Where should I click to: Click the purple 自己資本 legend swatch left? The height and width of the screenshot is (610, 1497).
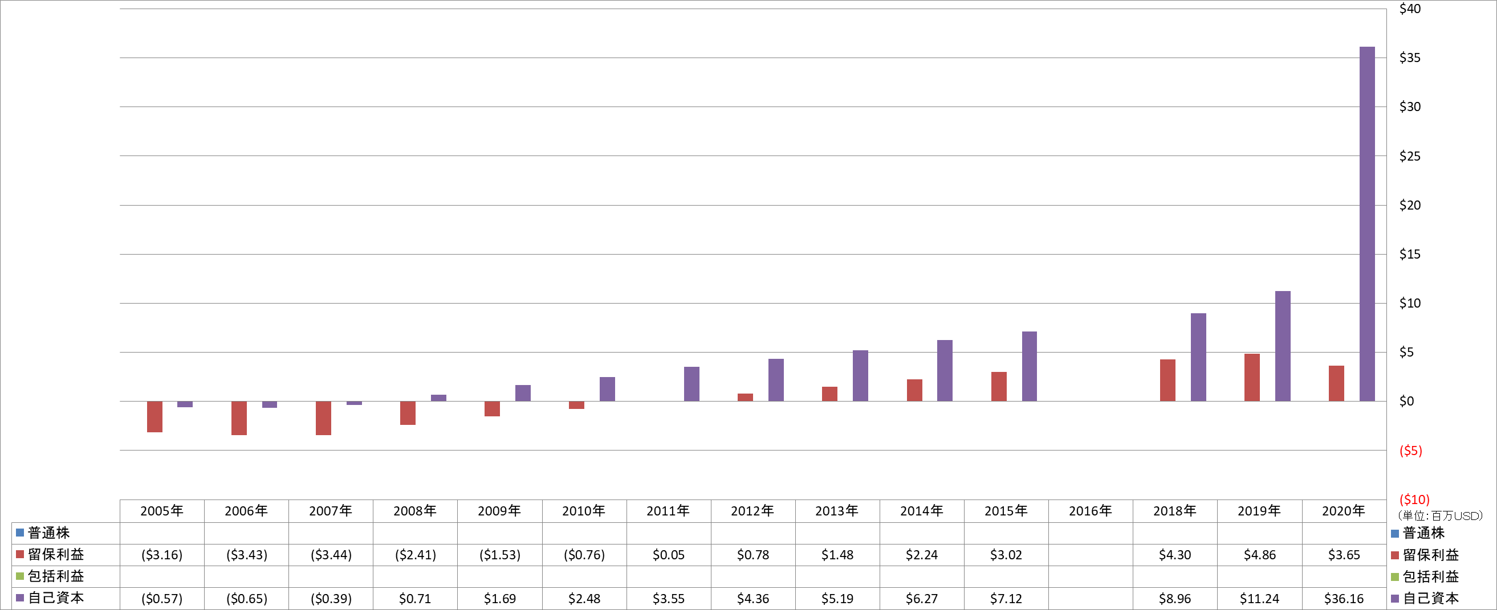coord(20,598)
